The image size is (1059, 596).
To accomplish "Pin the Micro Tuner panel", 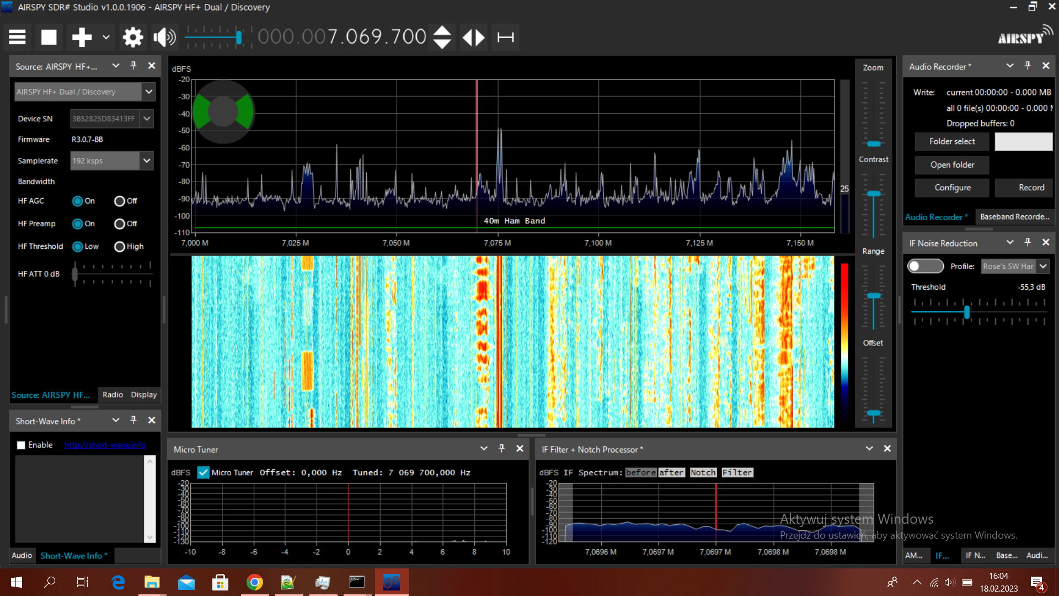I will tap(501, 449).
